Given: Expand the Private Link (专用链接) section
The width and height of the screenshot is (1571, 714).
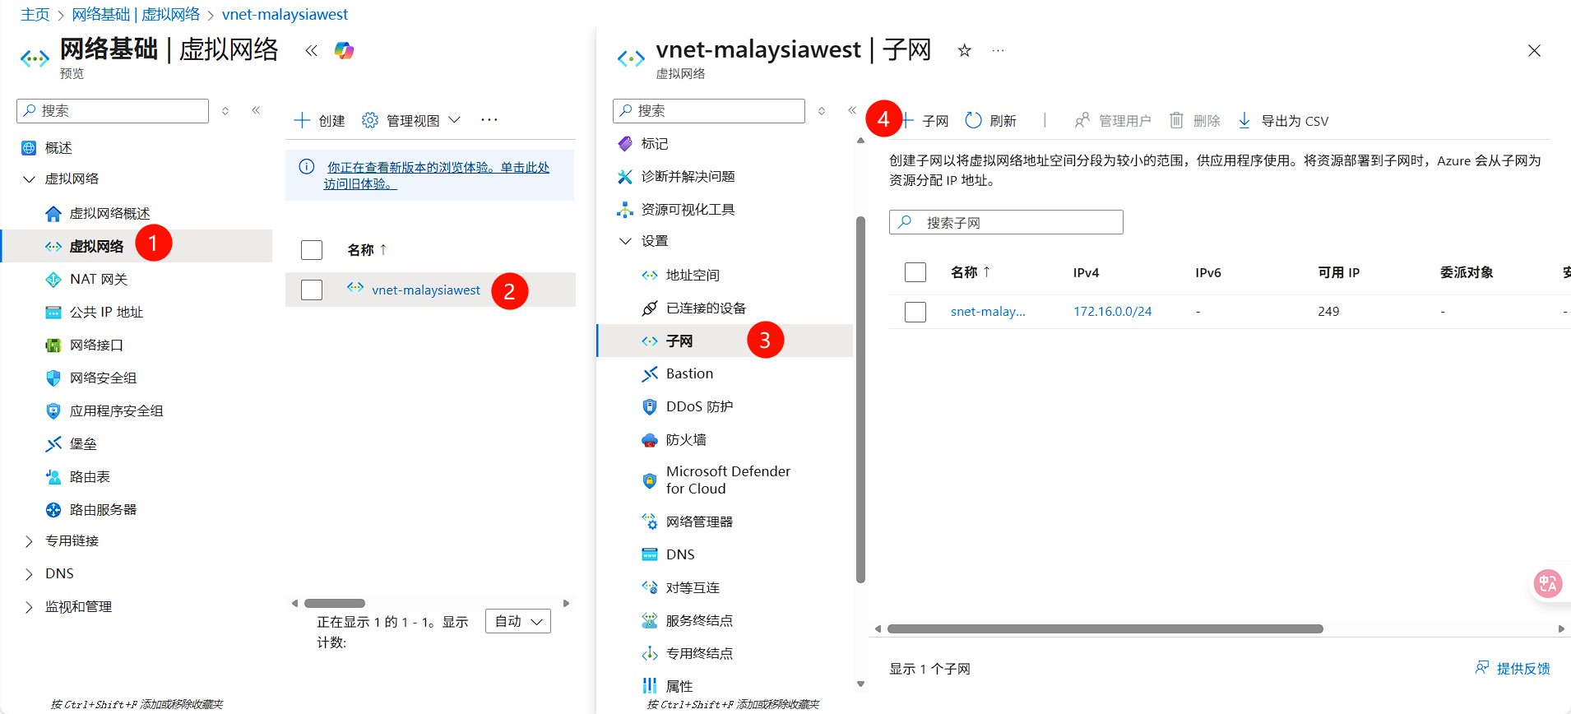Looking at the screenshot, I should coord(30,540).
